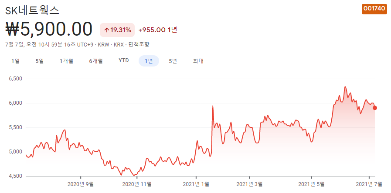Click the 6,500 y-axis label
Image resolution: width=391 pixels, height=193 pixels.
coord(16,79)
